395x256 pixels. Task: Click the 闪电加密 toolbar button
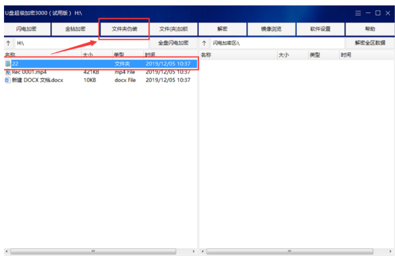click(x=27, y=29)
